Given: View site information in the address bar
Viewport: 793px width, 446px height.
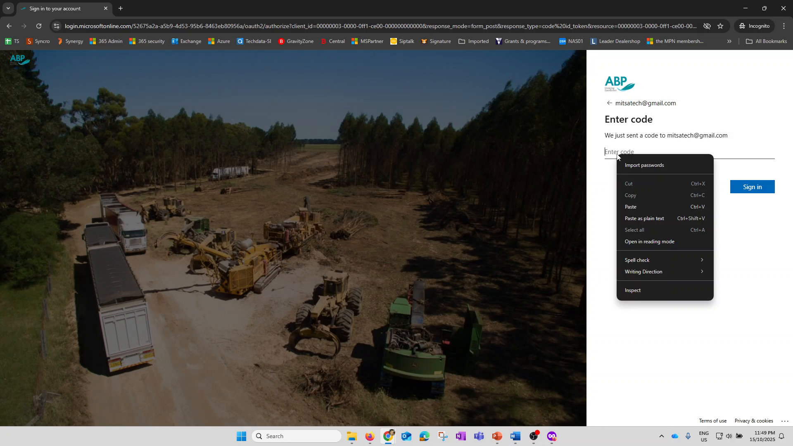Looking at the screenshot, I should point(57,26).
